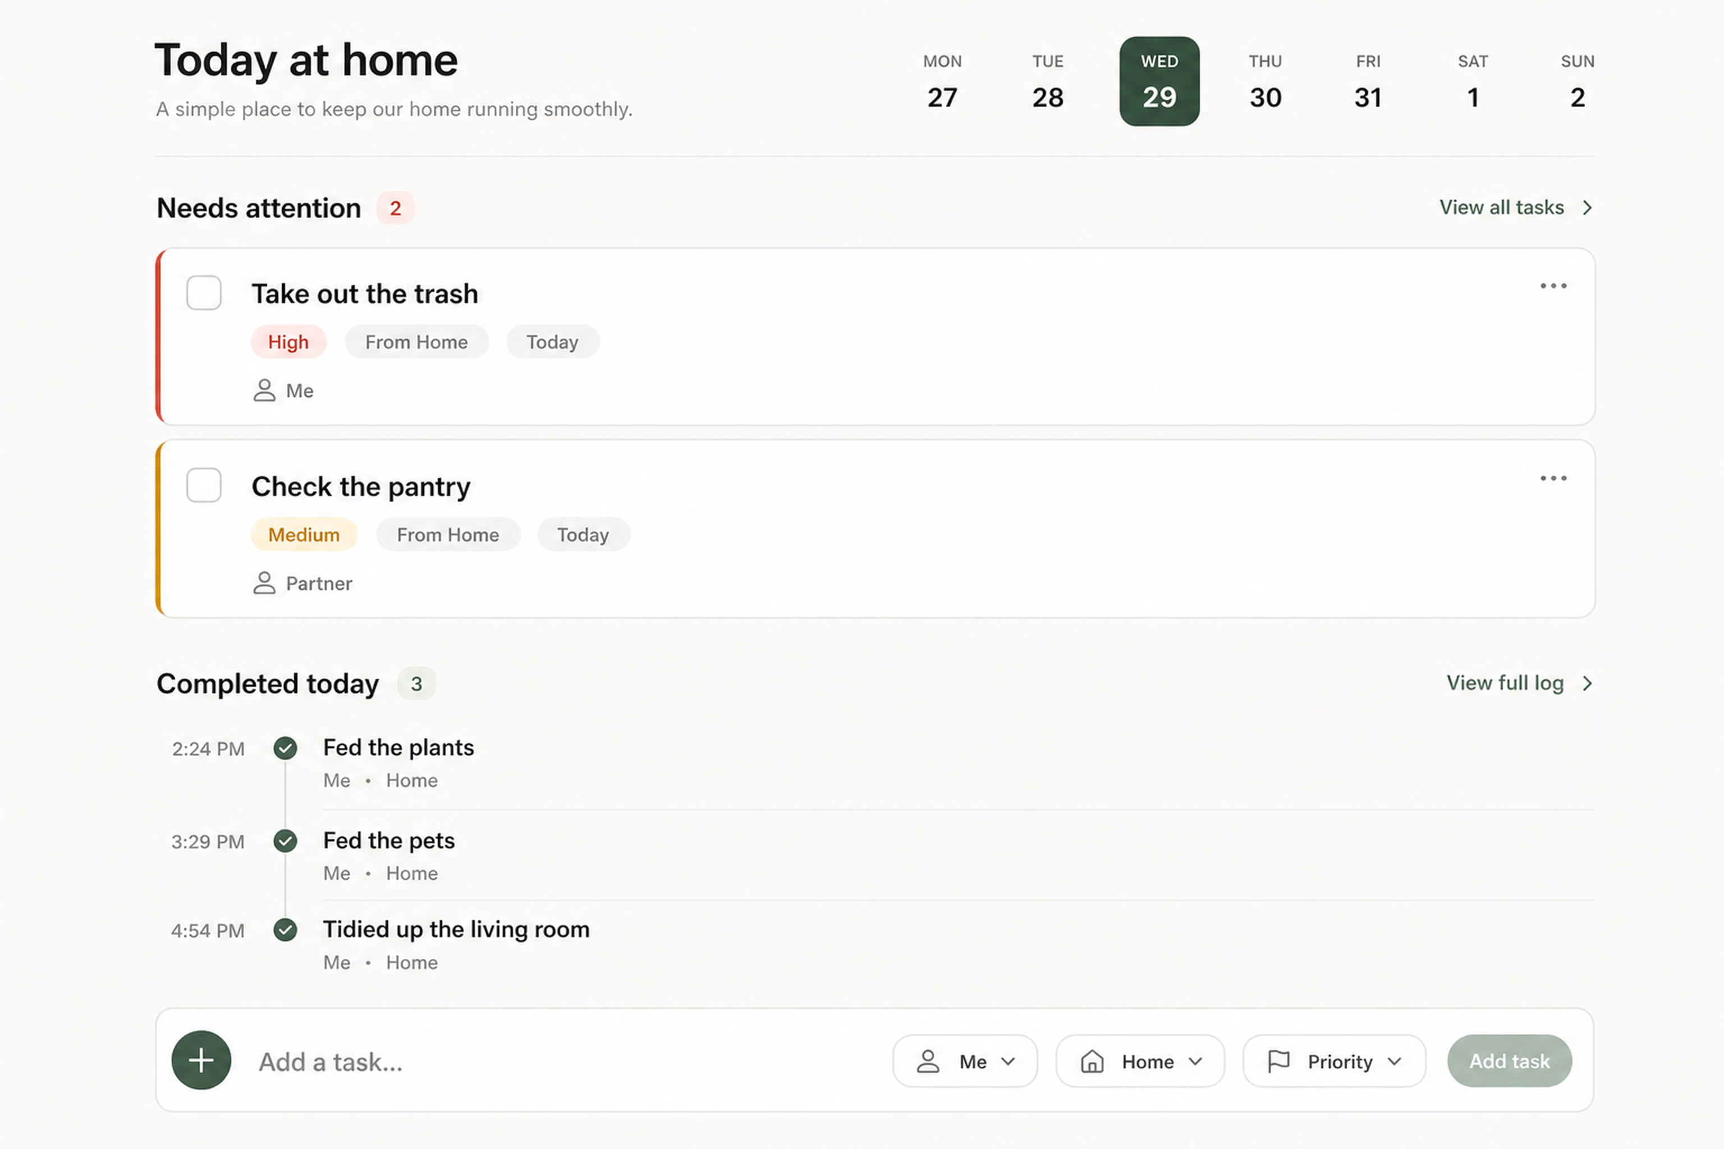Click green checkmark beside Fed the pets
This screenshot has height=1149, width=1724.
[285, 840]
